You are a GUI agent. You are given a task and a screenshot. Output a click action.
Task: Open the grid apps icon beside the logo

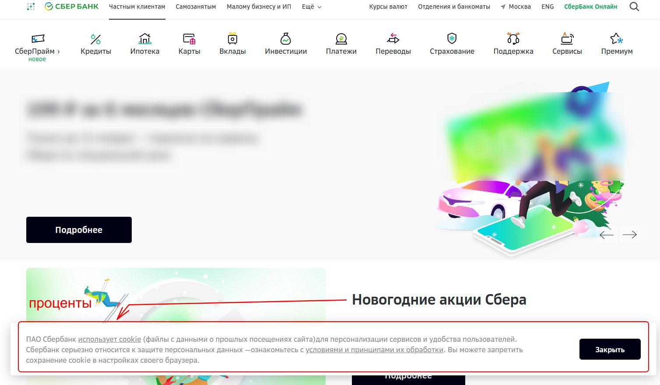click(31, 7)
